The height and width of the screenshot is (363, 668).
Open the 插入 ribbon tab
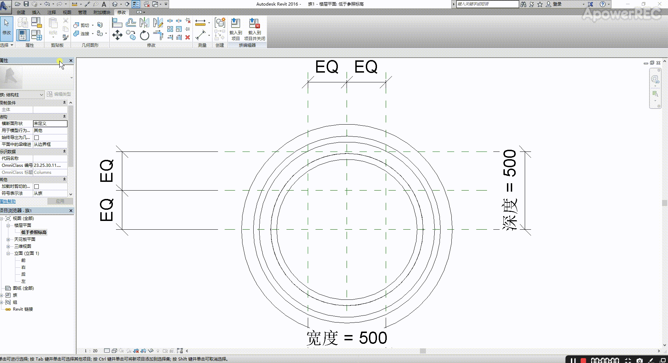point(36,12)
